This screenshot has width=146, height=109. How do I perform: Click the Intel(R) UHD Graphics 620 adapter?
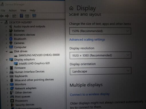point(34,63)
